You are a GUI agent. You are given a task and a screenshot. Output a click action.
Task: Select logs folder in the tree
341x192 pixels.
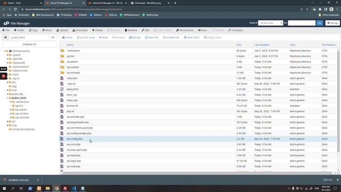[x=14, y=86]
